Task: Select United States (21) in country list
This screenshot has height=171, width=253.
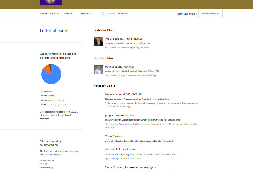Action: (47, 160)
